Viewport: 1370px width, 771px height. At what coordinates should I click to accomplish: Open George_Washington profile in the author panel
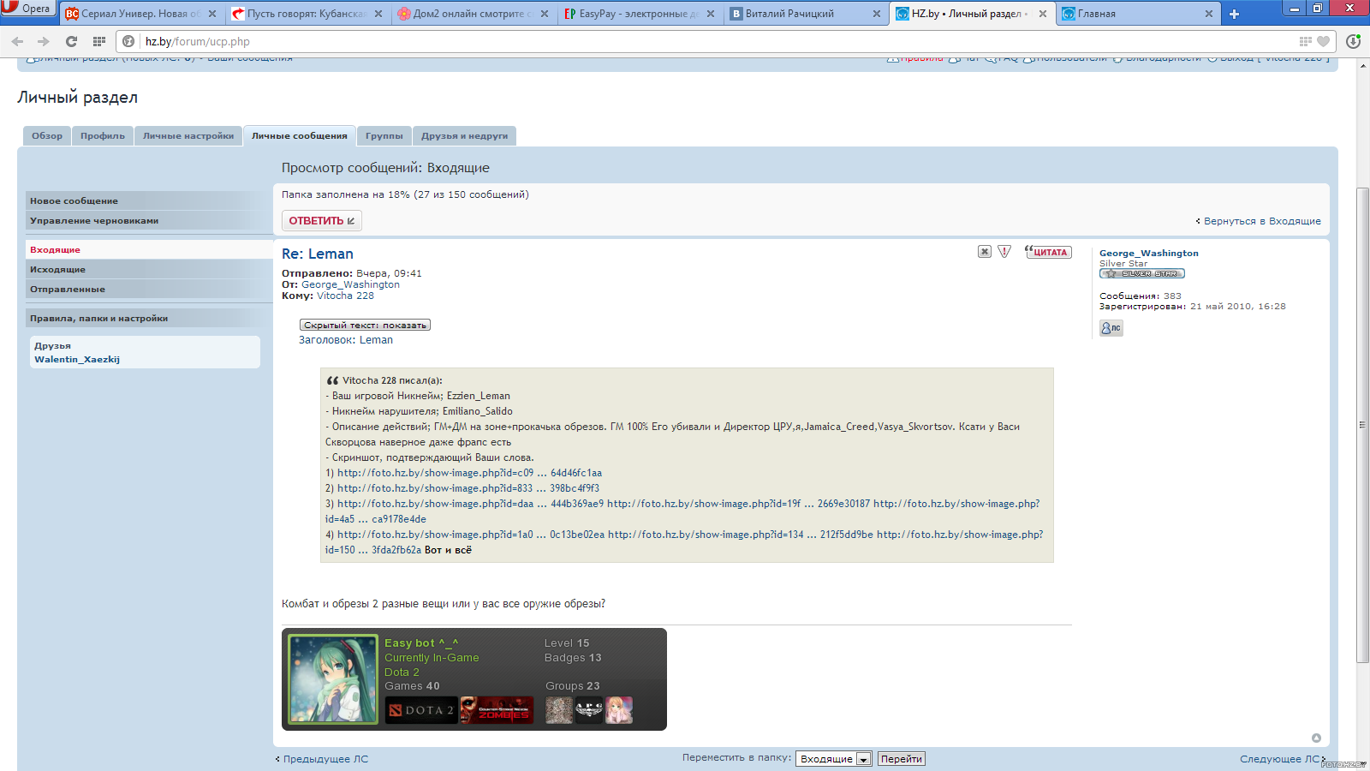tap(1149, 254)
